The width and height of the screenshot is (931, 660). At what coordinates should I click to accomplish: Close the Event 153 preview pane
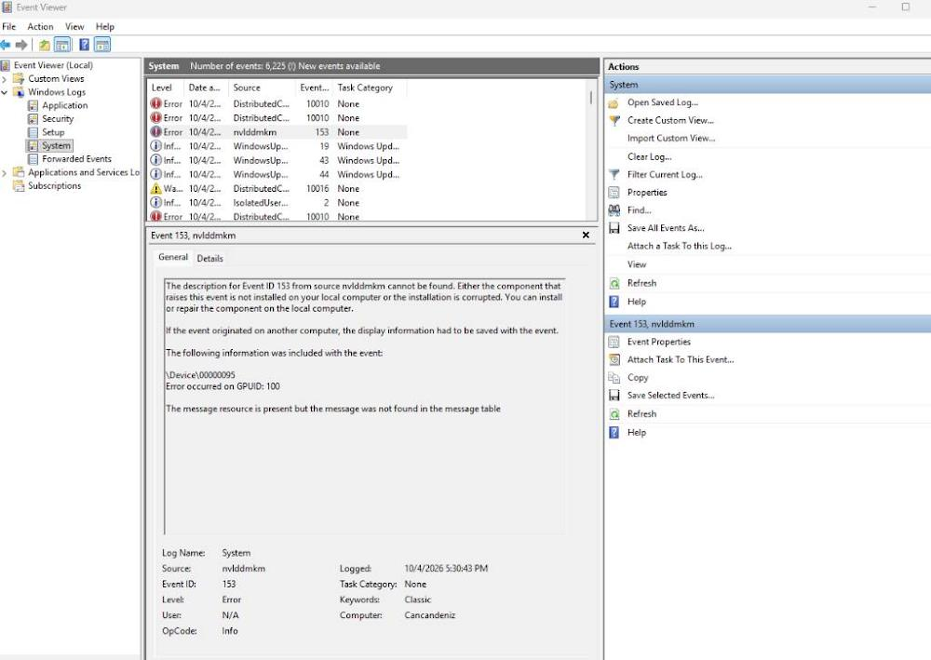[x=586, y=235]
